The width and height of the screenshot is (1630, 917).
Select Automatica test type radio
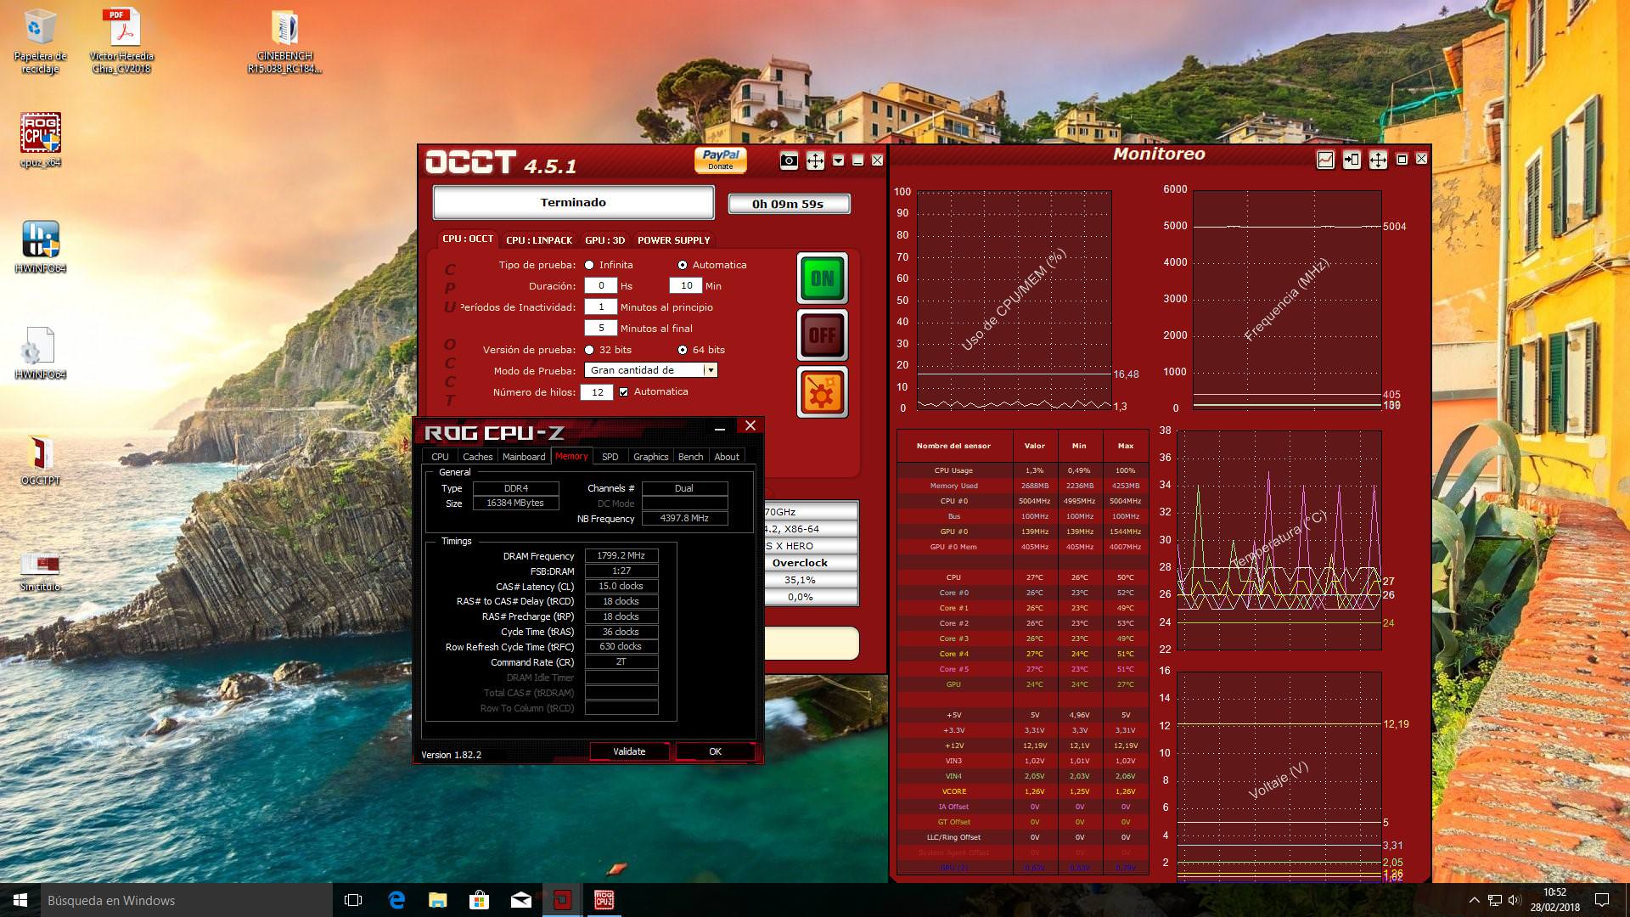point(683,265)
